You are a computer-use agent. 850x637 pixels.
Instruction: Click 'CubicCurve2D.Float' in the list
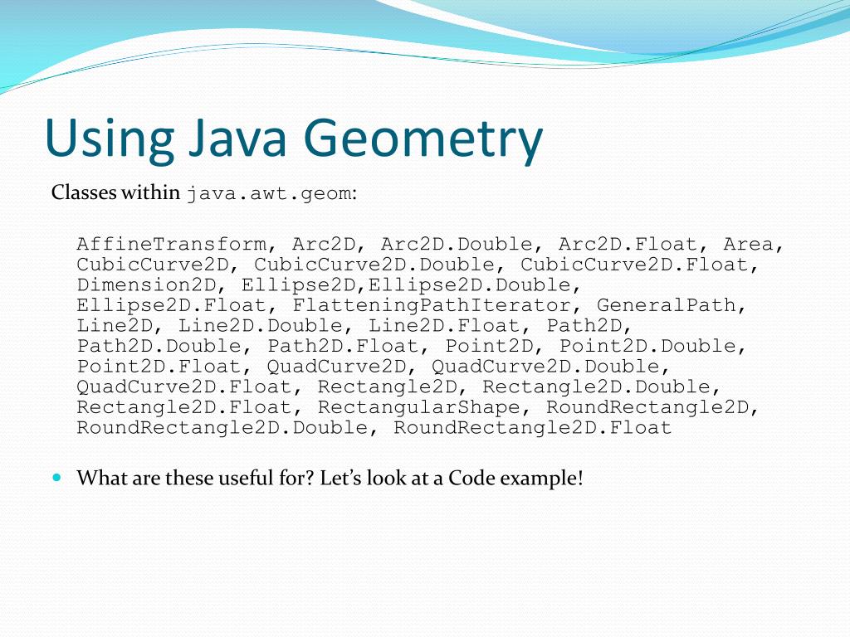634,265
